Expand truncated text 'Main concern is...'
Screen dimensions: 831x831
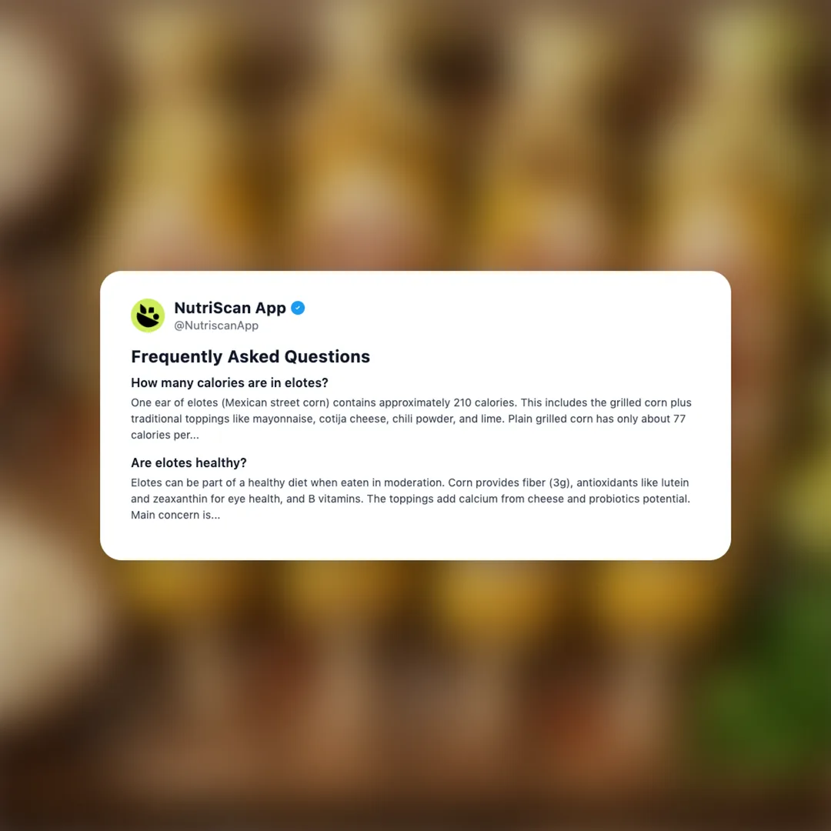(x=175, y=515)
